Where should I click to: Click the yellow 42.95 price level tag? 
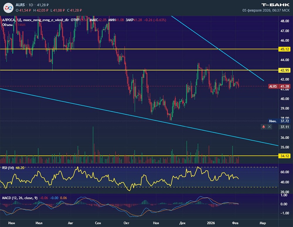click(x=285, y=70)
